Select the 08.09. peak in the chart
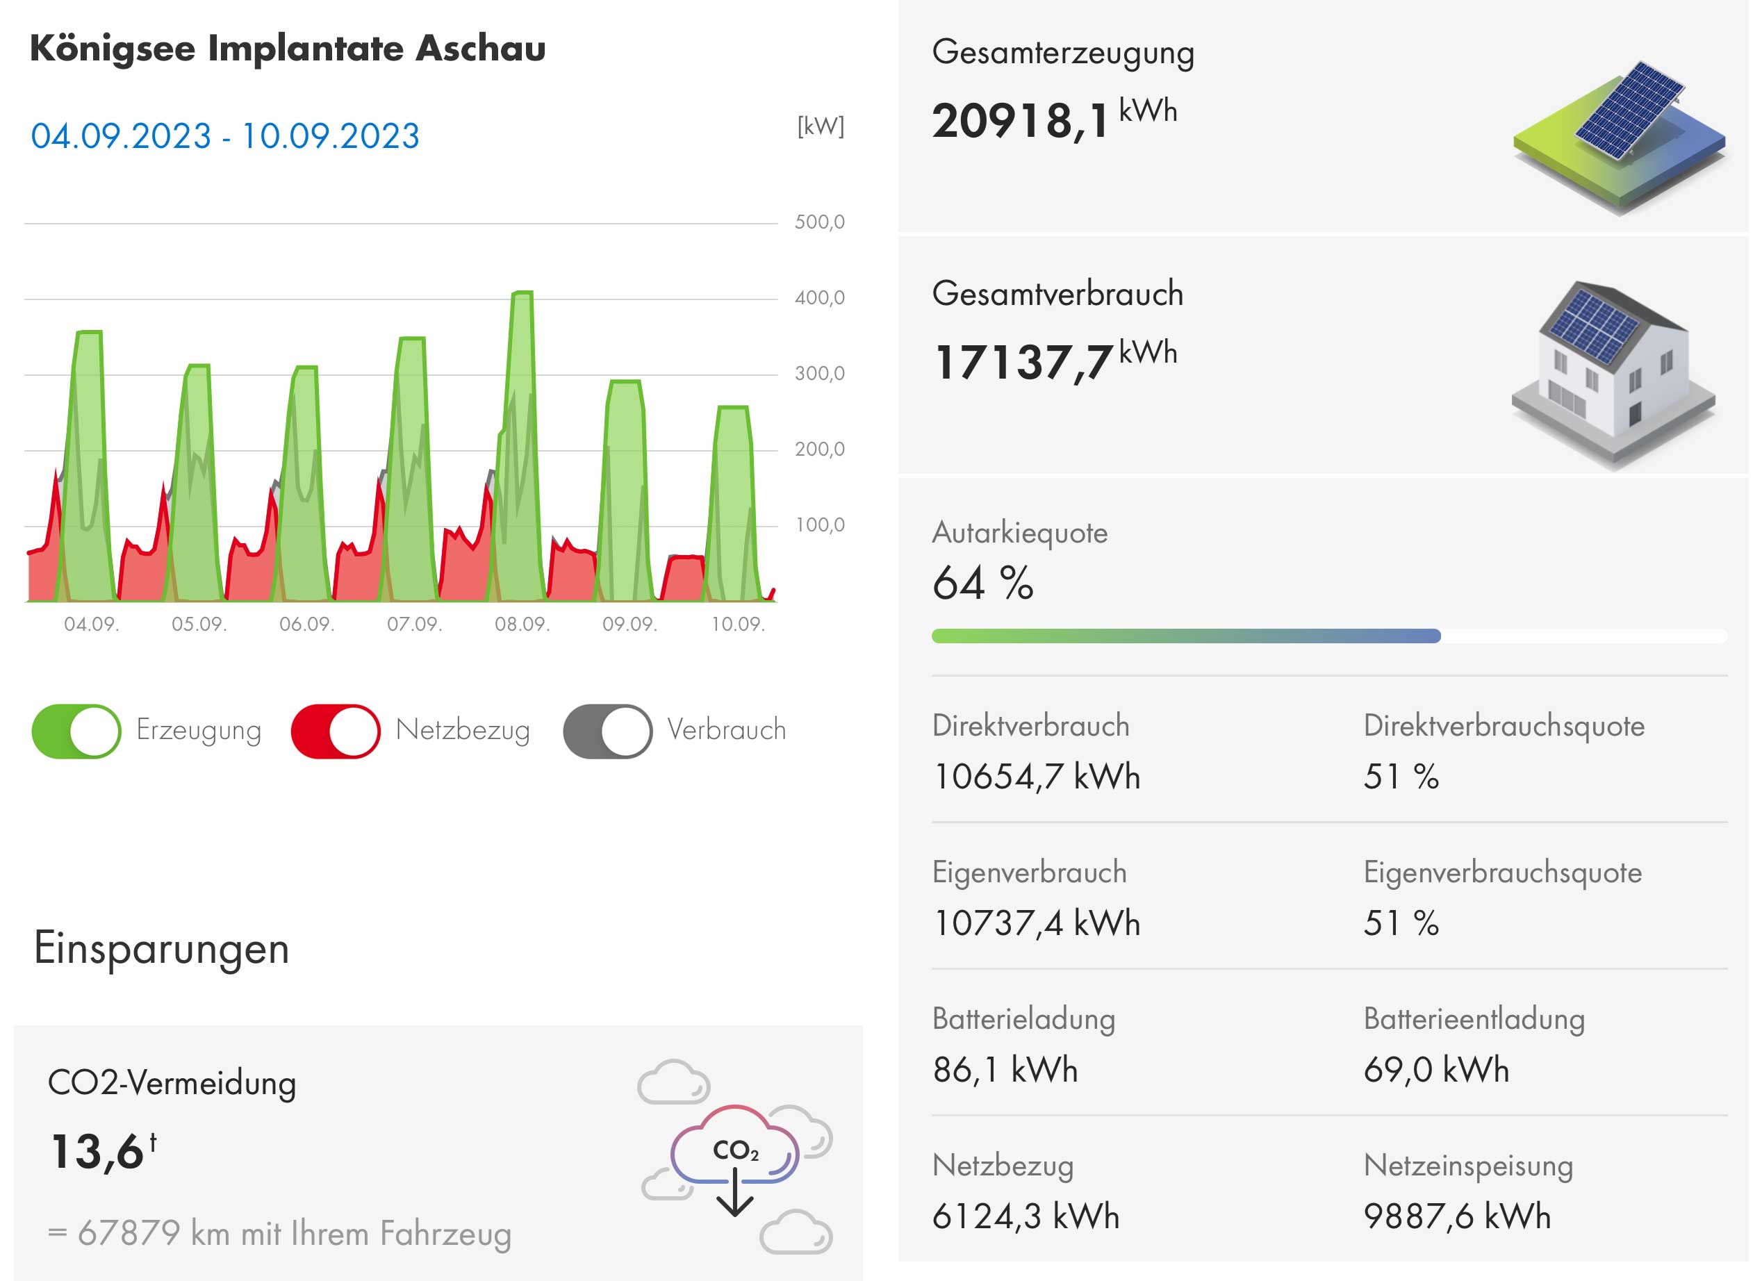This screenshot has width=1762, height=1281. (x=522, y=296)
